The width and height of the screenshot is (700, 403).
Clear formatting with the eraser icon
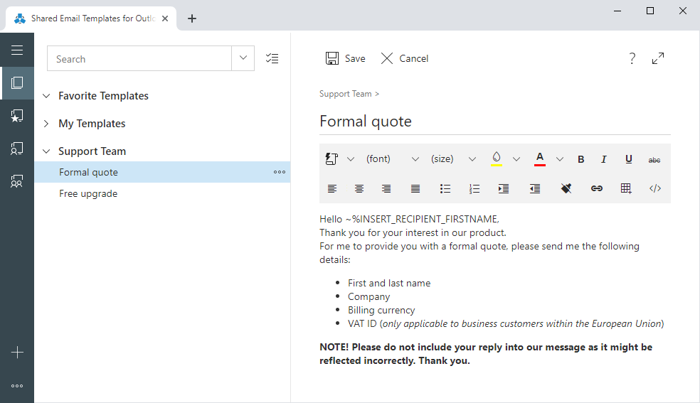tap(566, 188)
